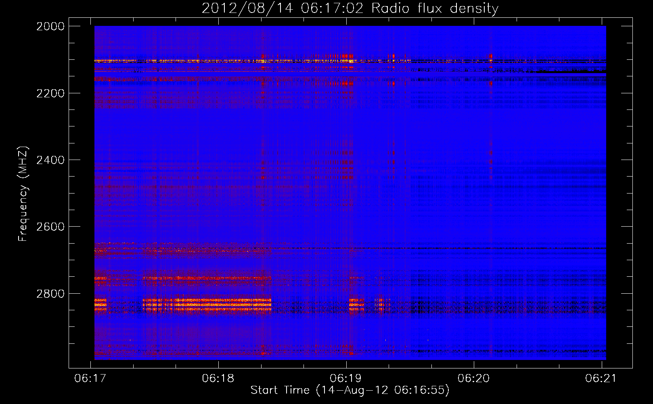Click the 'Frequency (MHZ)' axis title
This screenshot has width=653, height=404.
[x=23, y=194]
